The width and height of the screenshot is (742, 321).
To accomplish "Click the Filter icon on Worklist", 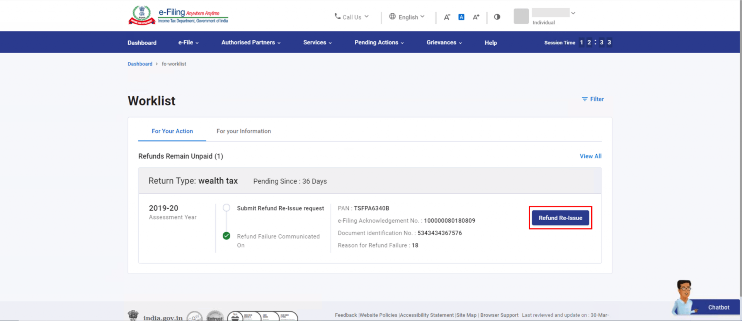I will tap(585, 99).
